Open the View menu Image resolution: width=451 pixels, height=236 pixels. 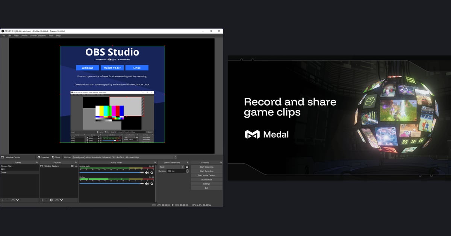(16, 36)
